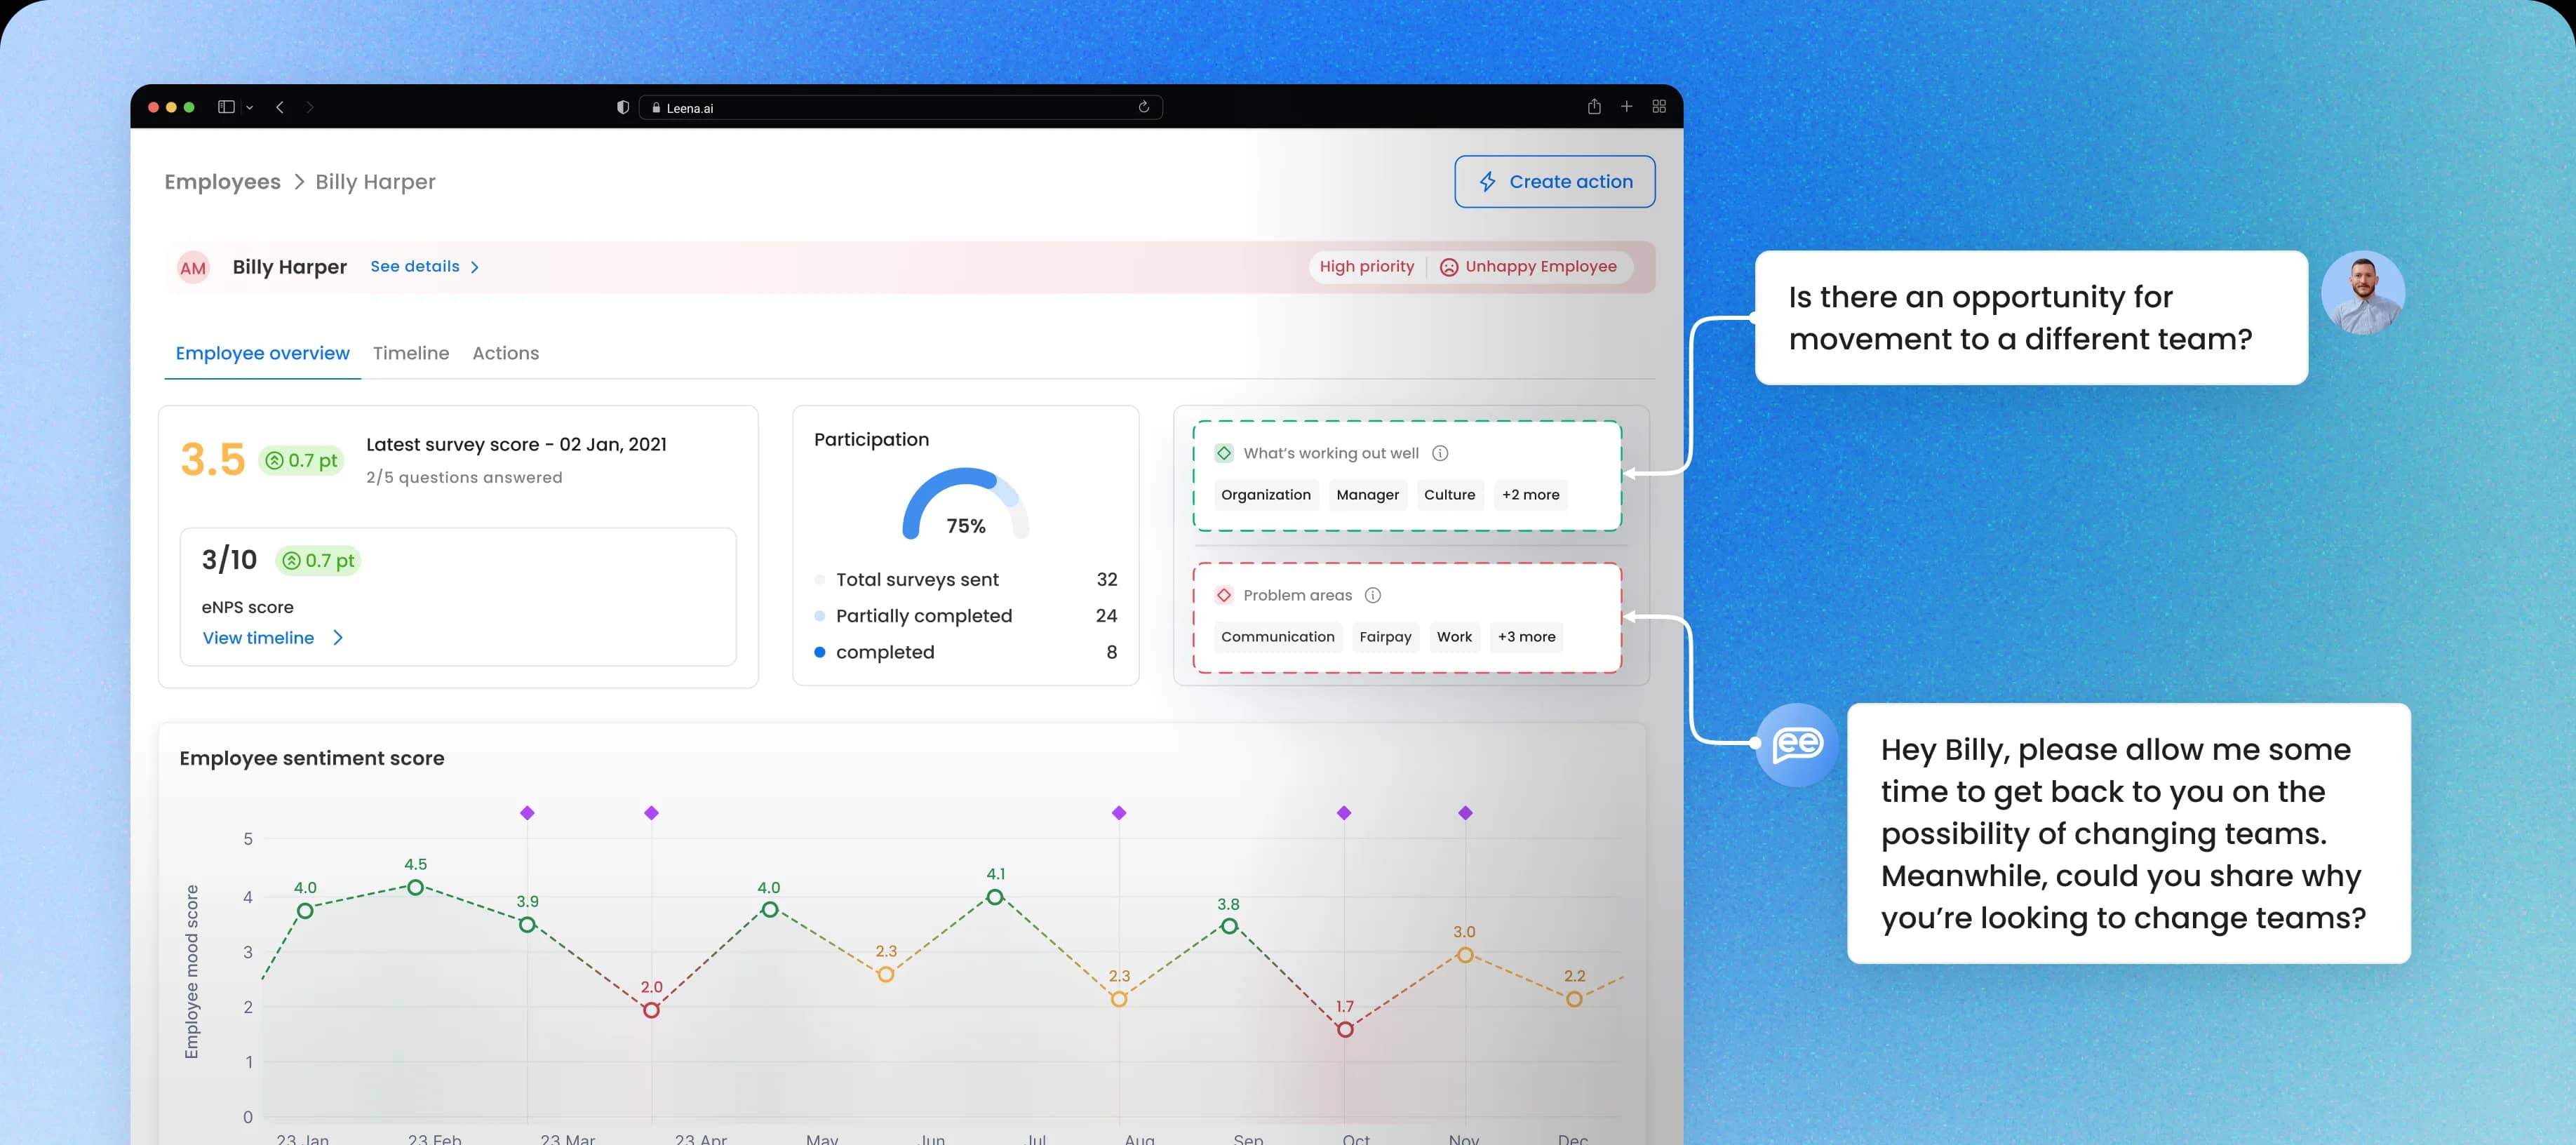The width and height of the screenshot is (2576, 1145).
Task: Click the purple diamond marker above 1.7
Action: tap(1344, 813)
